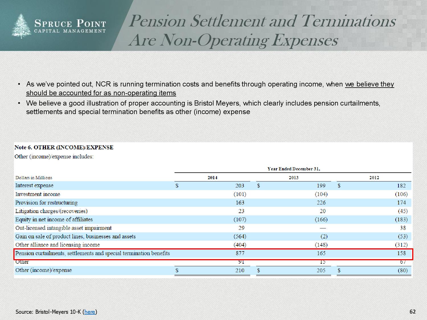Screen dimensions: 427x320
Task: Select the Provision for restructuring row
Action: pos(46,203)
